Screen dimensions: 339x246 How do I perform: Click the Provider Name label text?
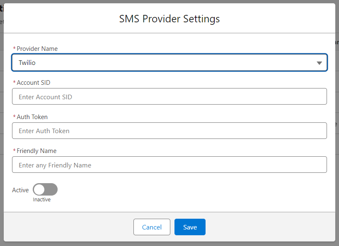[37, 49]
